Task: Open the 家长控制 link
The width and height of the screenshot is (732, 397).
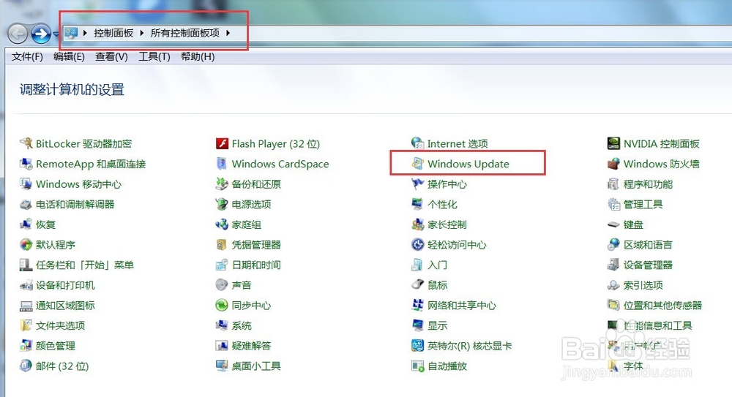Action: pos(447,225)
